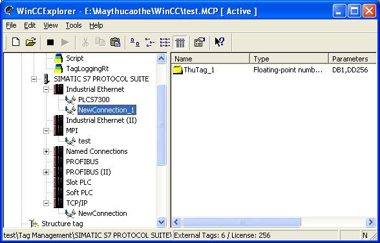Click the Open project folder icon

pos(31,42)
